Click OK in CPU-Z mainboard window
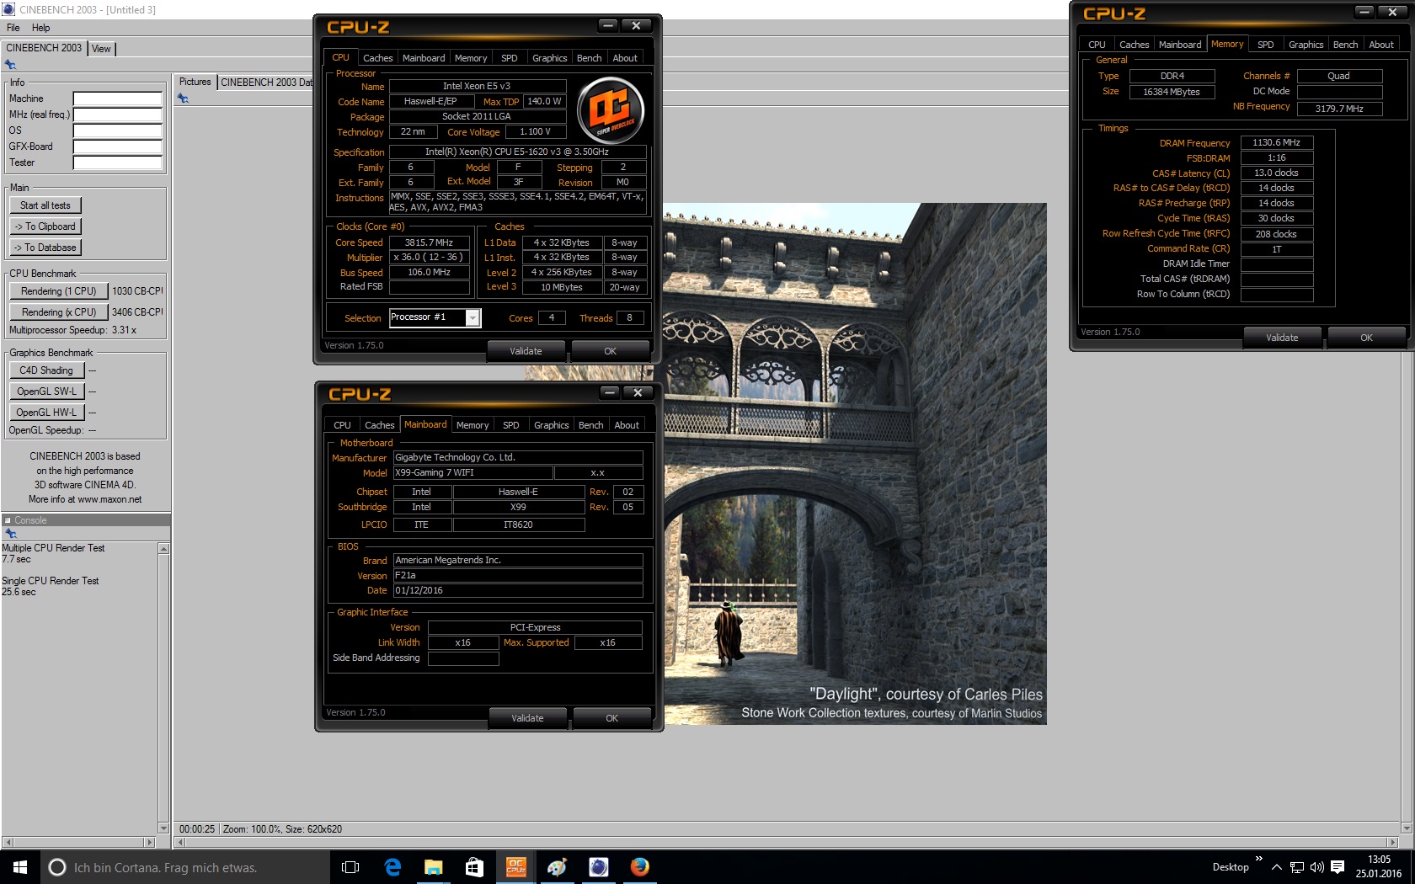 coord(611,718)
